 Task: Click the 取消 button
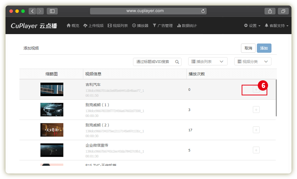coord(248,48)
